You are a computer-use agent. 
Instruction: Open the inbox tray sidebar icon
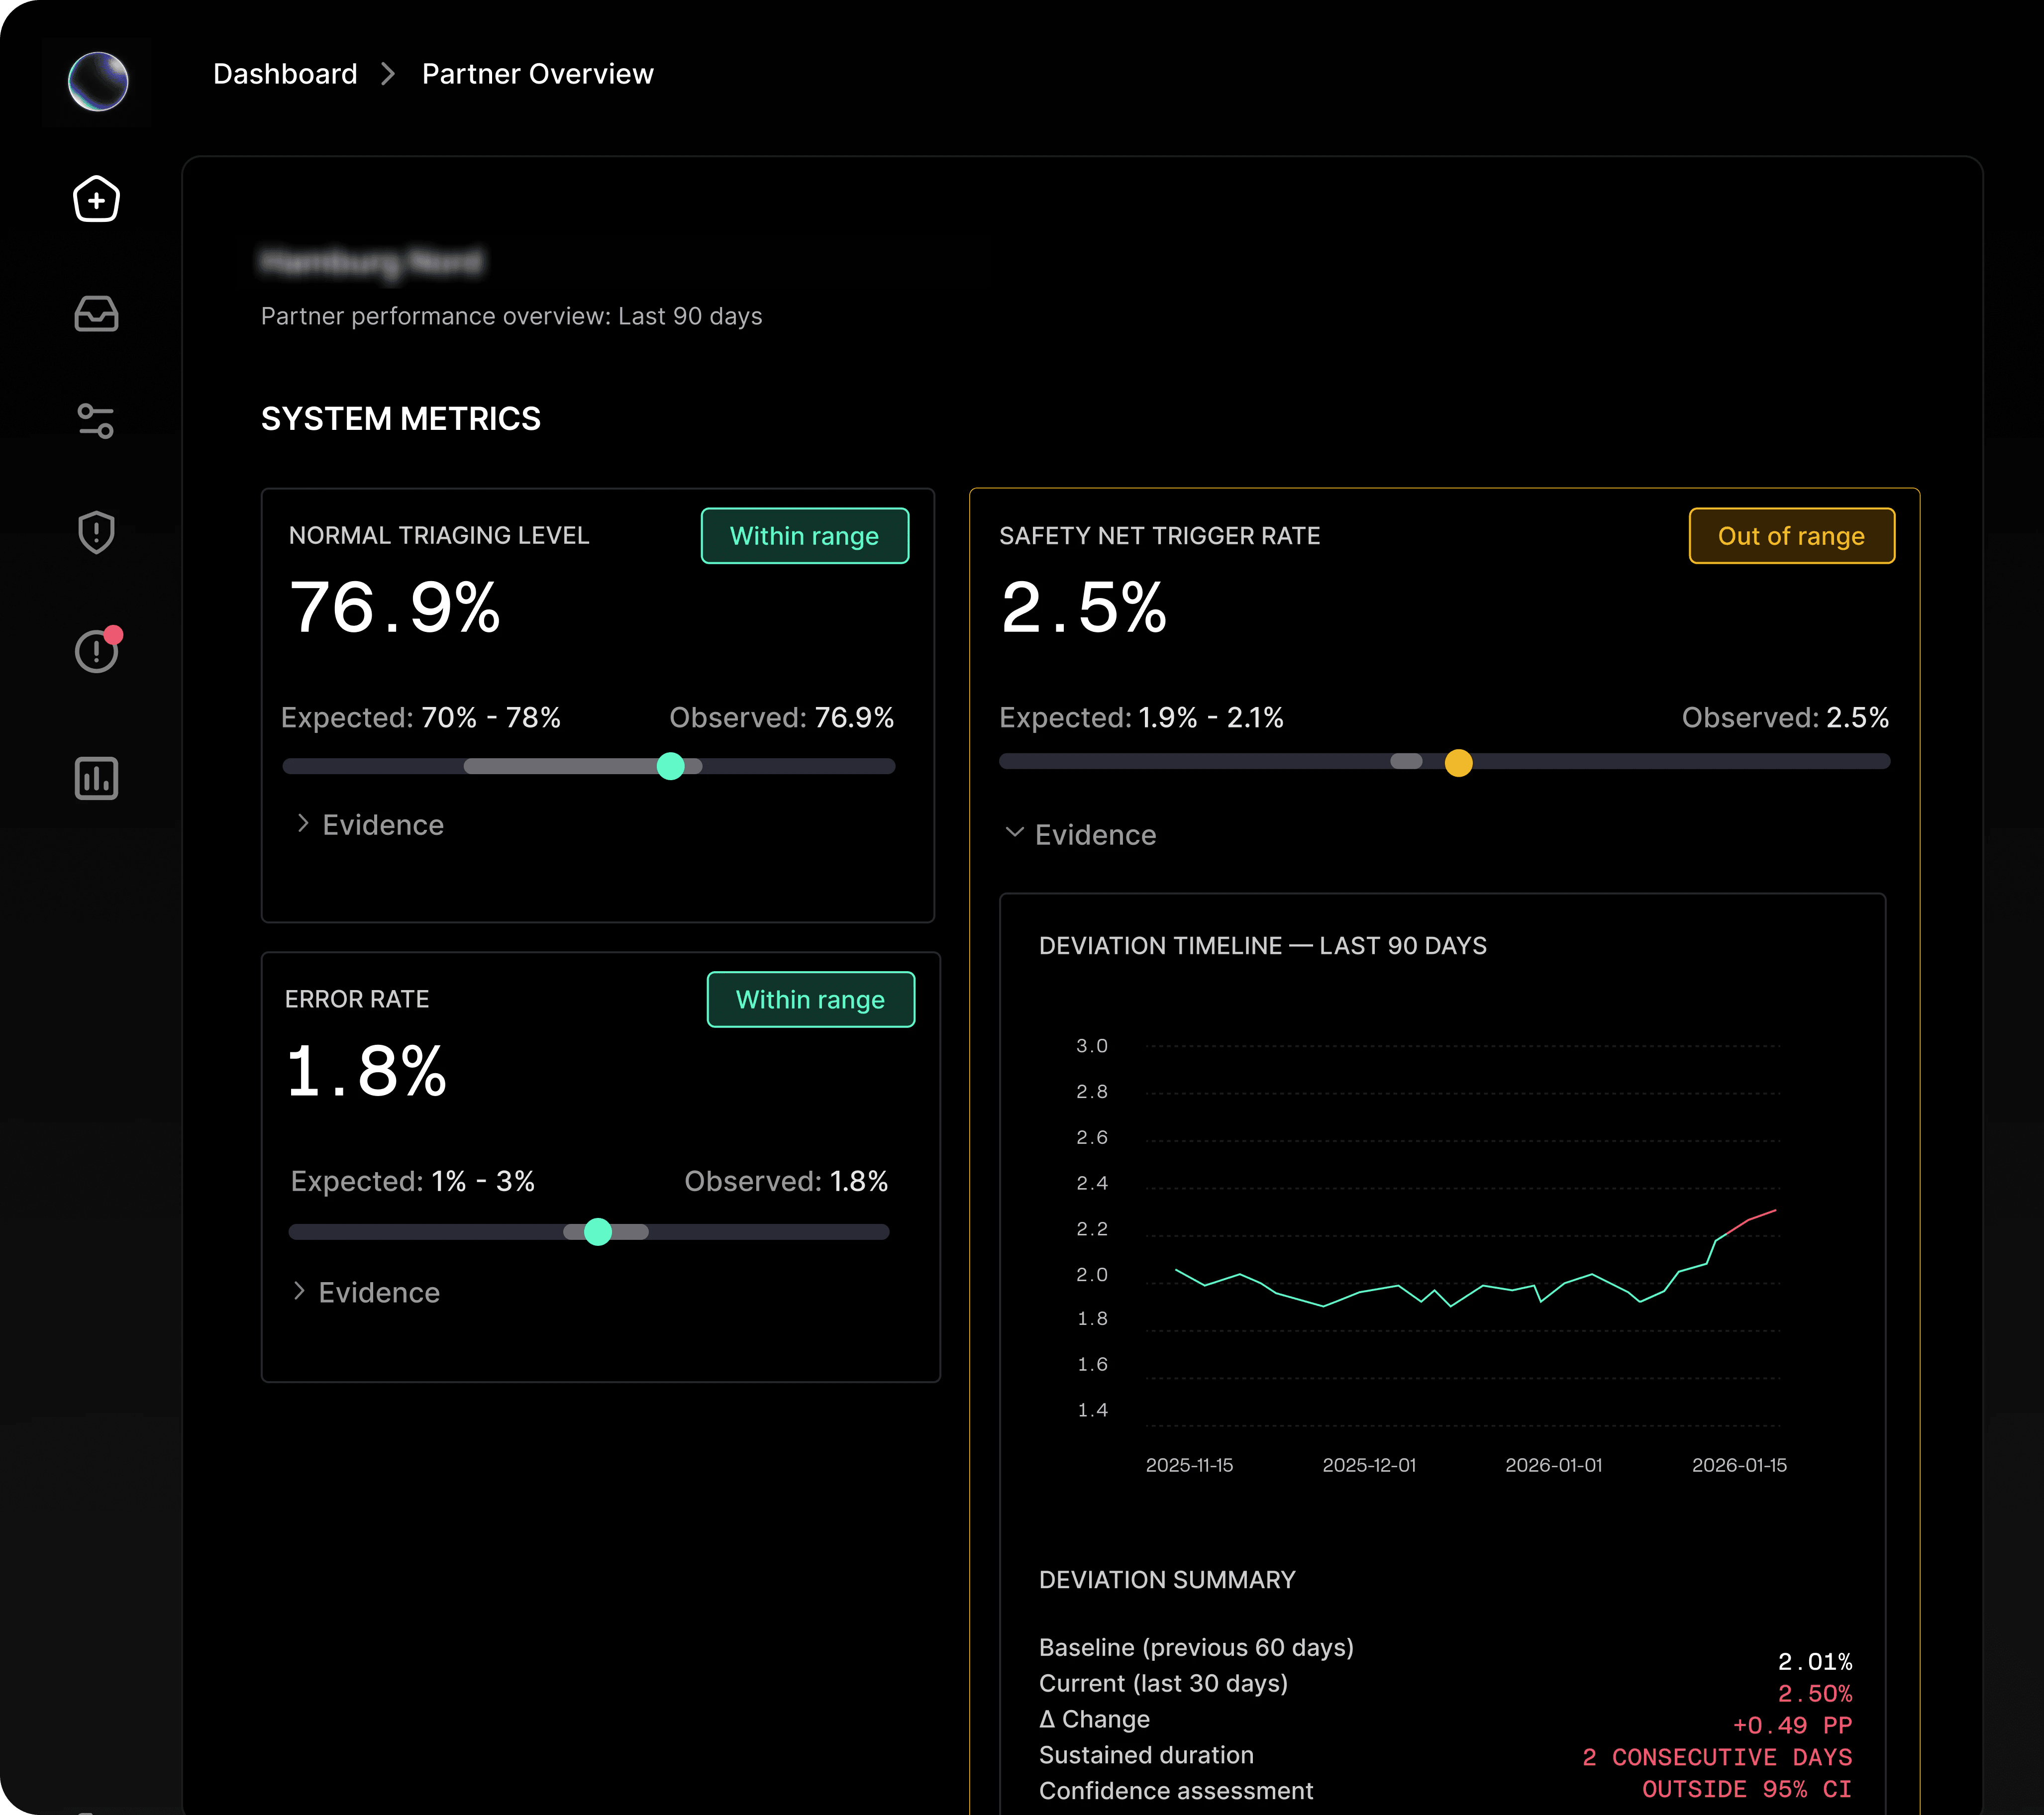97,314
